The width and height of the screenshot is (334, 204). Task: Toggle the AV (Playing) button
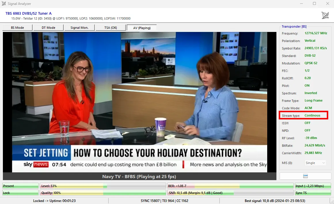pyautogui.click(x=142, y=28)
